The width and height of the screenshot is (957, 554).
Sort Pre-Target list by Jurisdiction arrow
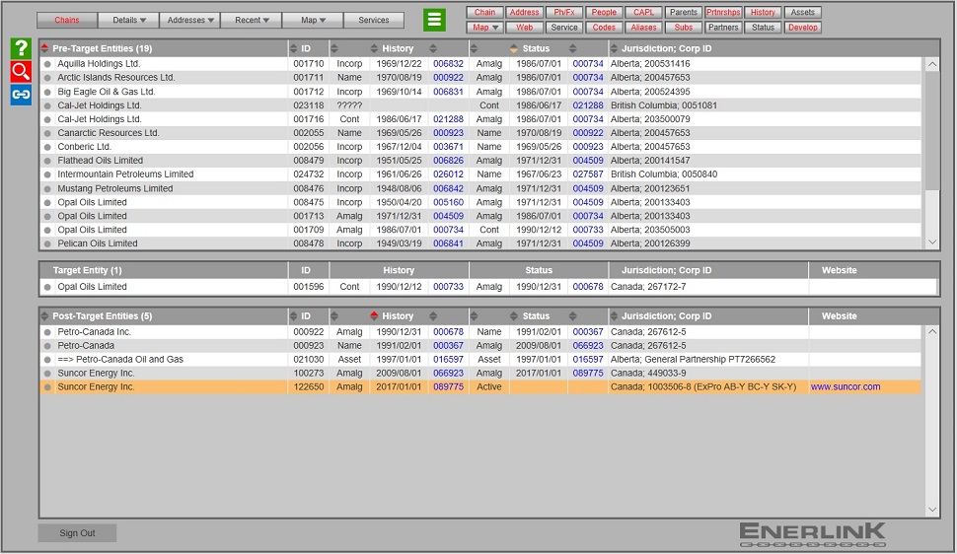coord(614,48)
